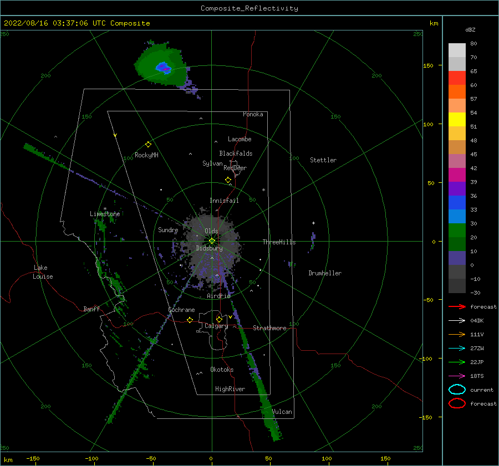Select the cyan 27ZW arrow legend icon

457,349
